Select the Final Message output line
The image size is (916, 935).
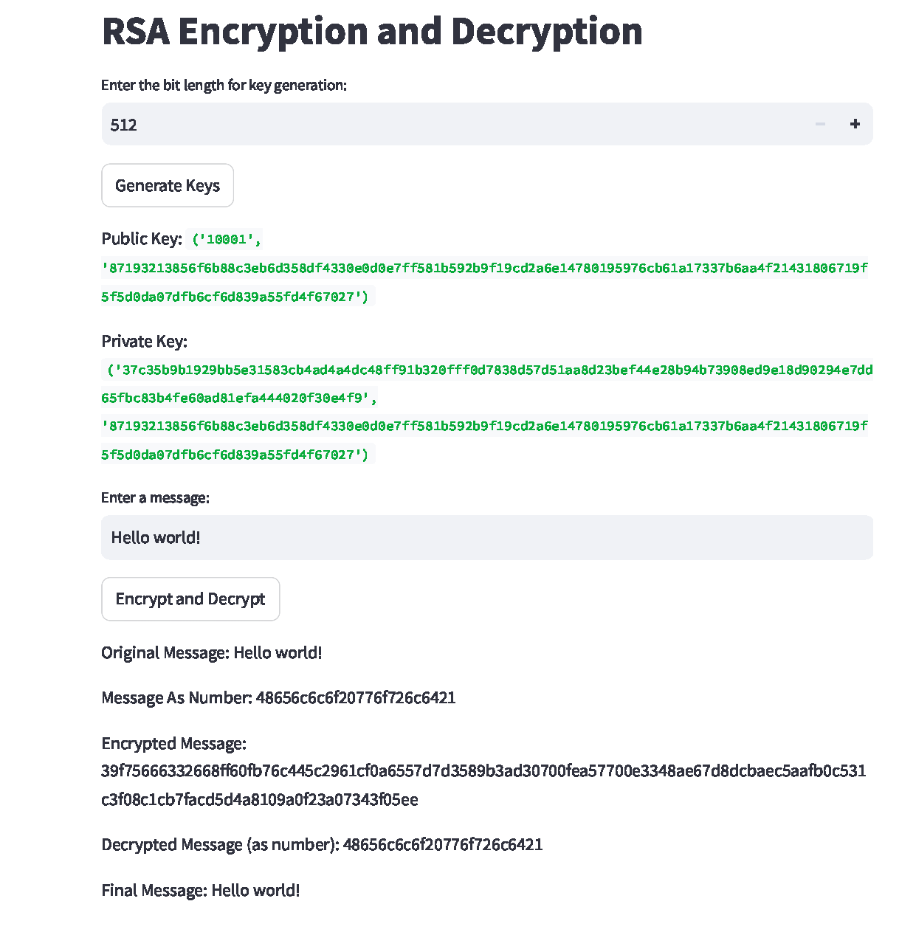click(x=201, y=890)
